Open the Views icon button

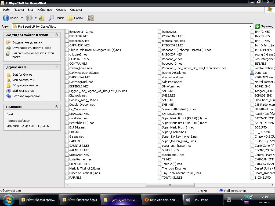pos(91,18)
